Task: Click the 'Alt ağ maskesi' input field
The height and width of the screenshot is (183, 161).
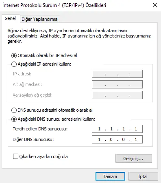Action: click(x=117, y=84)
